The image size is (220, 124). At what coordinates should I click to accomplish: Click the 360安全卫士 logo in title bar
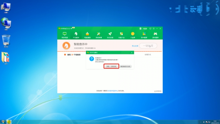[60, 29]
